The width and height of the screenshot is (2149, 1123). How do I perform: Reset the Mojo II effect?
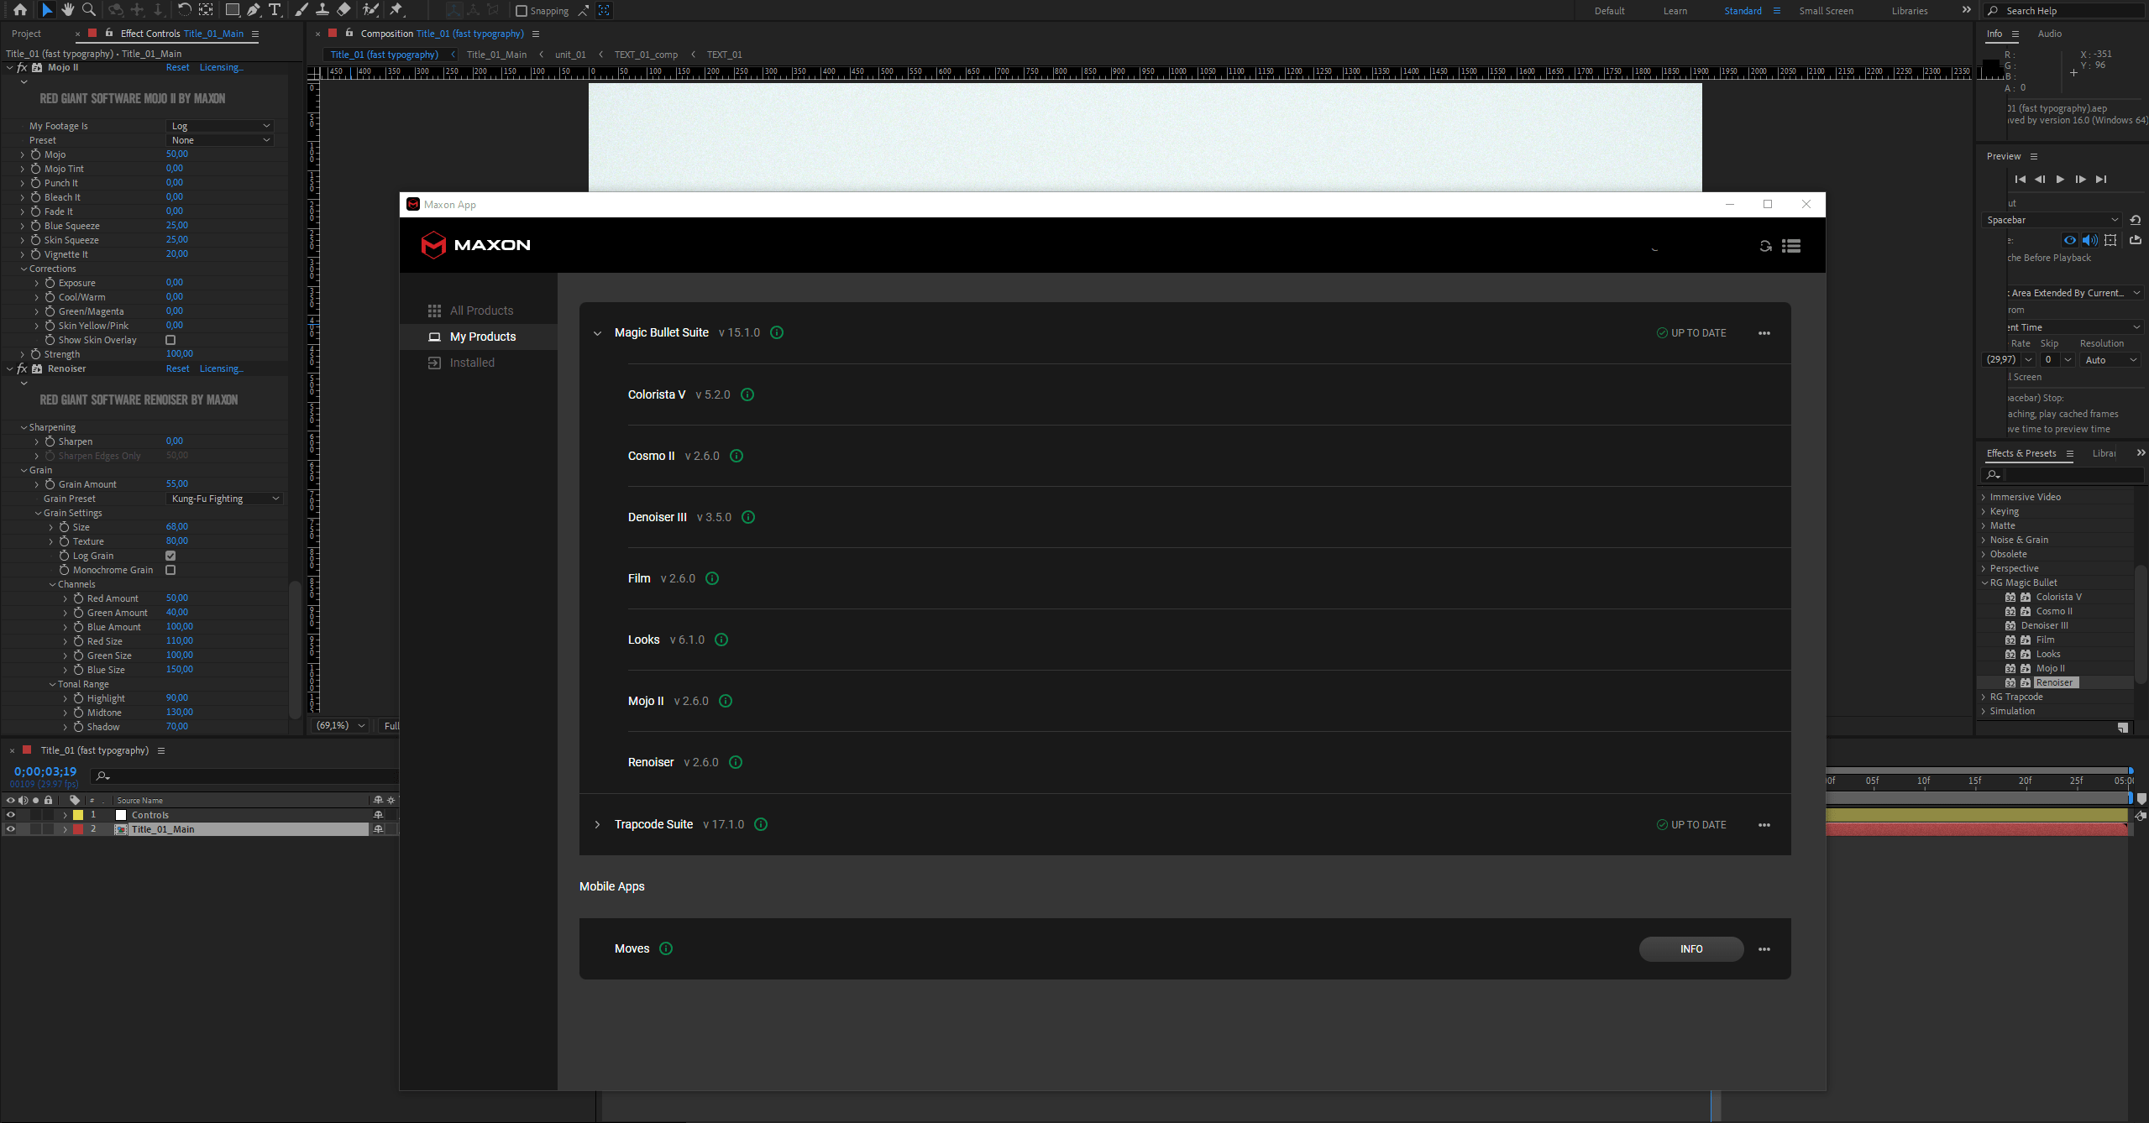click(x=177, y=67)
